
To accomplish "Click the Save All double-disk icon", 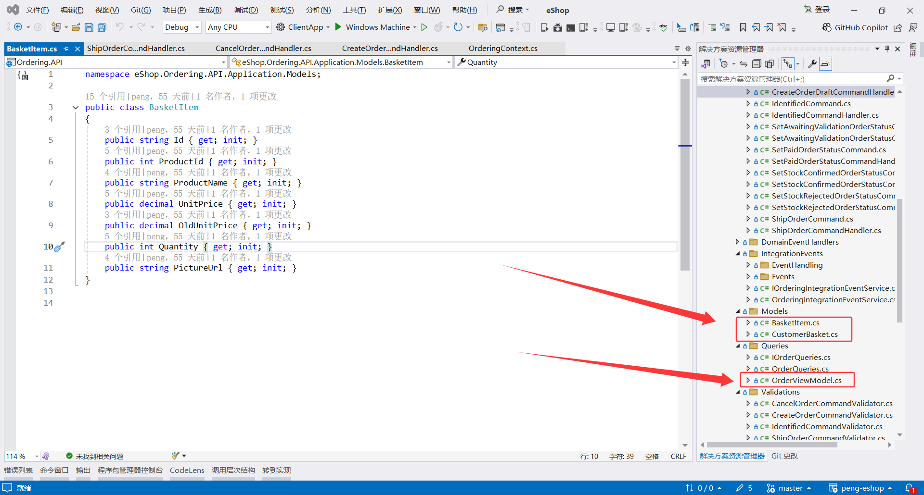I will coord(102,27).
